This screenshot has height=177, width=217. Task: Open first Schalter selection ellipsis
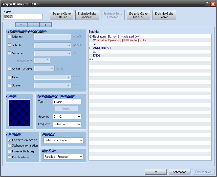point(69,37)
